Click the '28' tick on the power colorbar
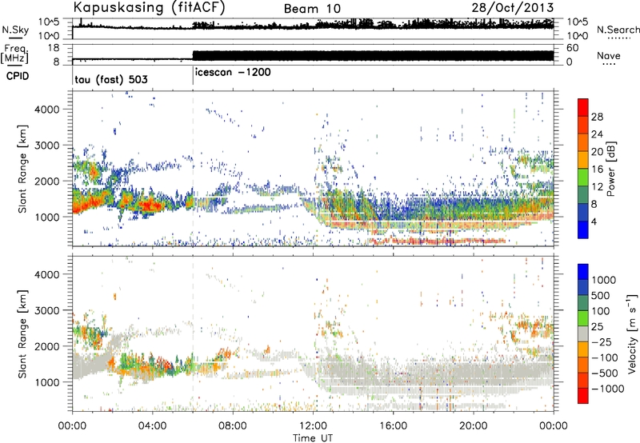The image size is (640, 443). pyautogui.click(x=597, y=117)
